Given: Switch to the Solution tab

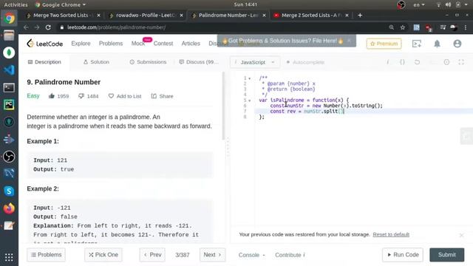Looking at the screenshot, I should pos(96,62).
